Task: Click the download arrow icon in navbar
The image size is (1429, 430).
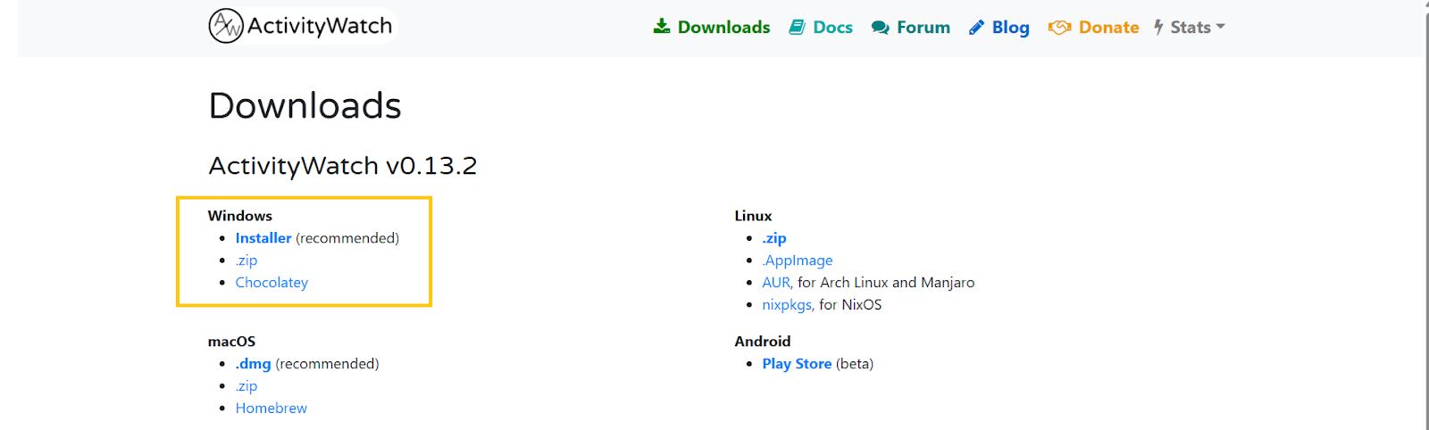Action: [662, 27]
